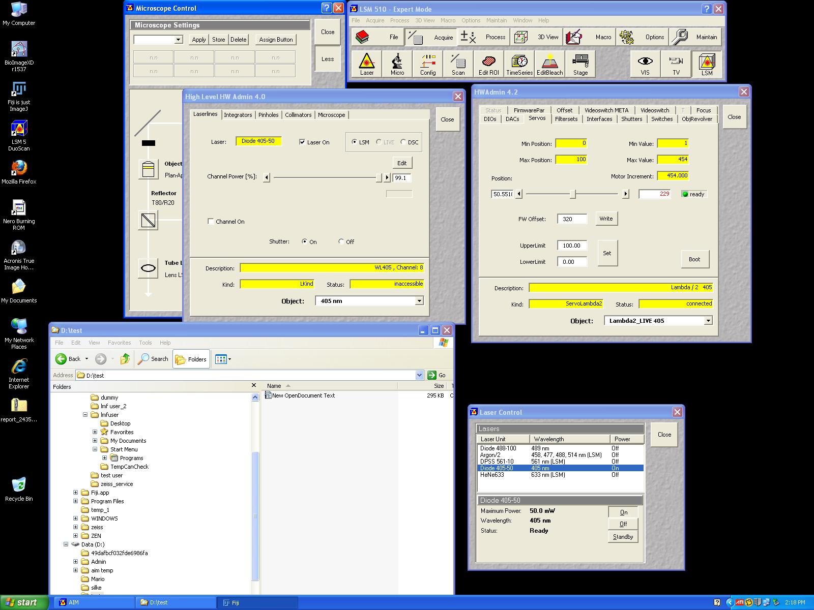Click the Explorer folder tree scrollbar
Screen dimensions: 814x610
tap(255, 516)
